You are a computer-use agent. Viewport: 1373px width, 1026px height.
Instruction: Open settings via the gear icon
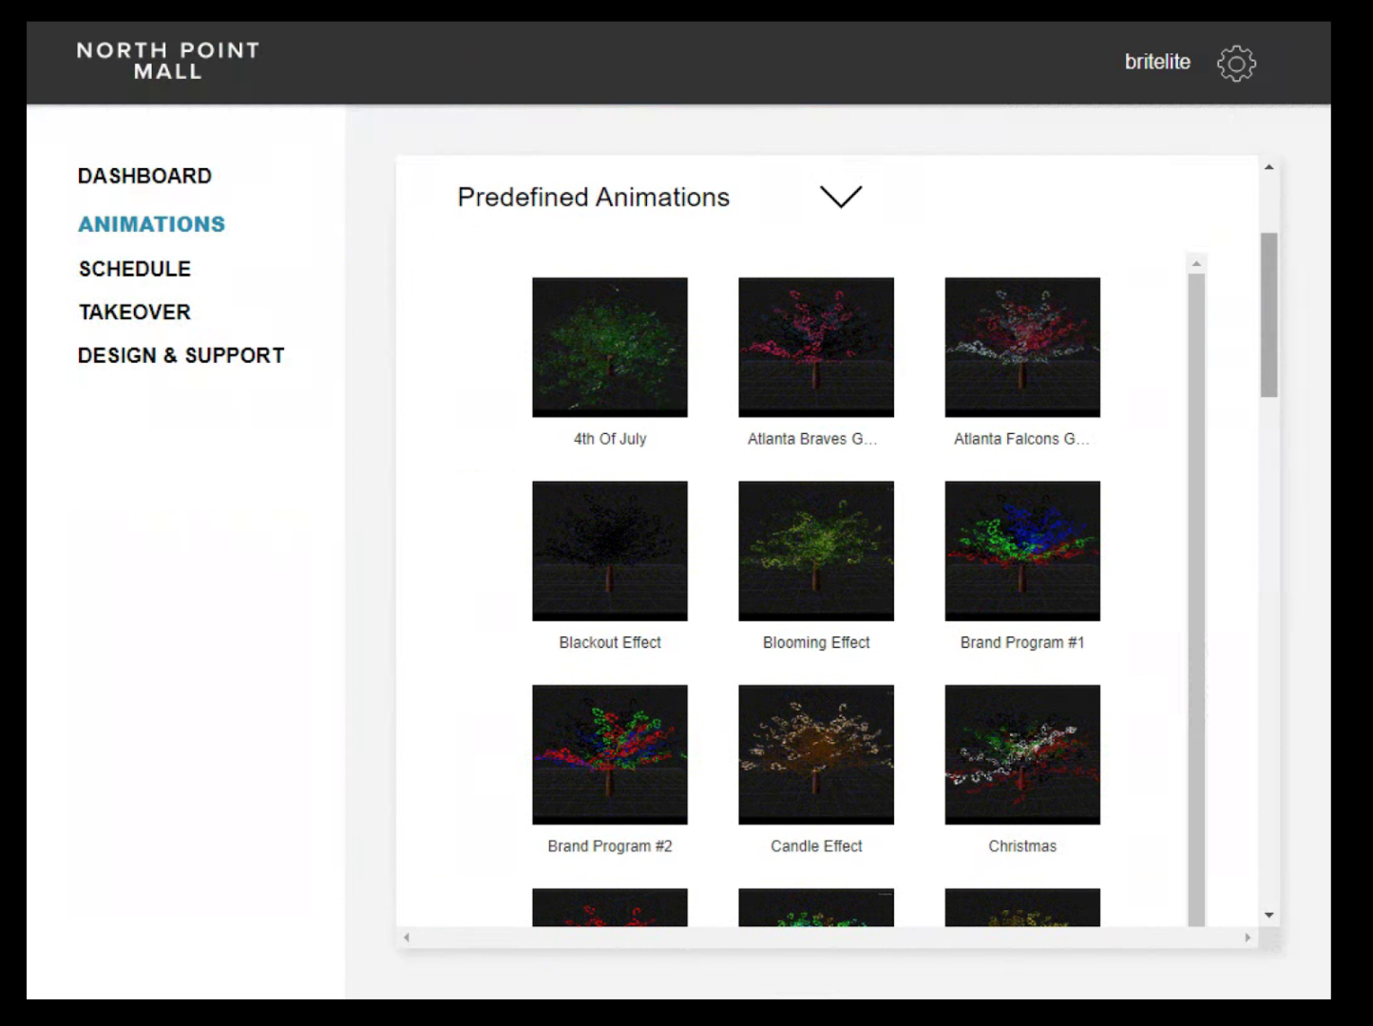click(1236, 63)
